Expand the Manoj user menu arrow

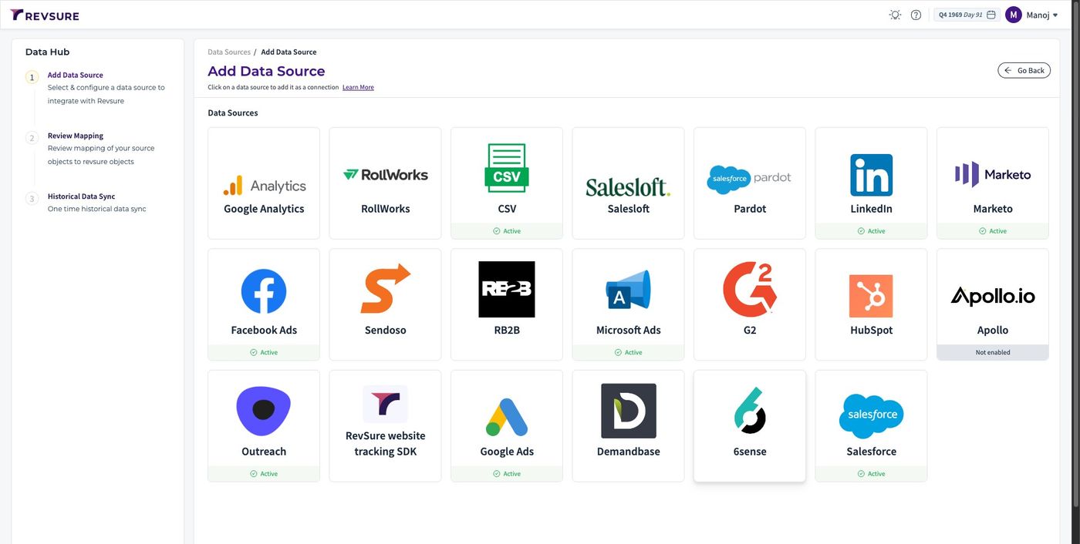1055,15
